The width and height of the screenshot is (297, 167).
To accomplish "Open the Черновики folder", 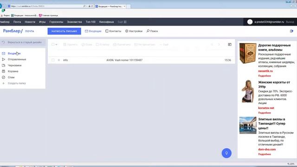I will point(14,65).
